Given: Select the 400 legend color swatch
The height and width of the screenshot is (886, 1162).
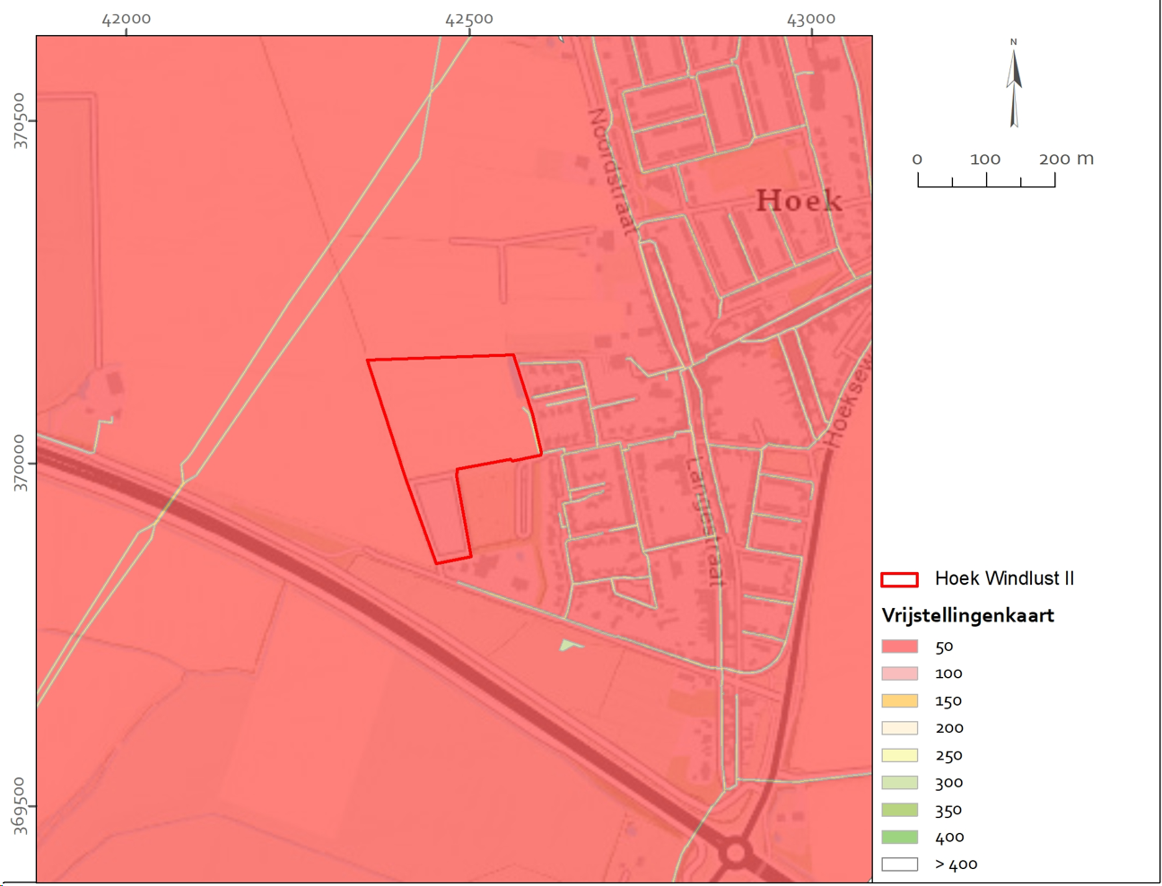Looking at the screenshot, I should 899,838.
